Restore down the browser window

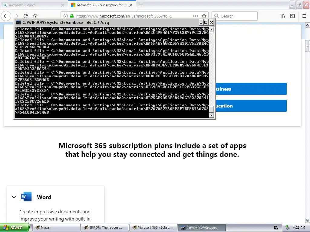[x=299, y=5]
